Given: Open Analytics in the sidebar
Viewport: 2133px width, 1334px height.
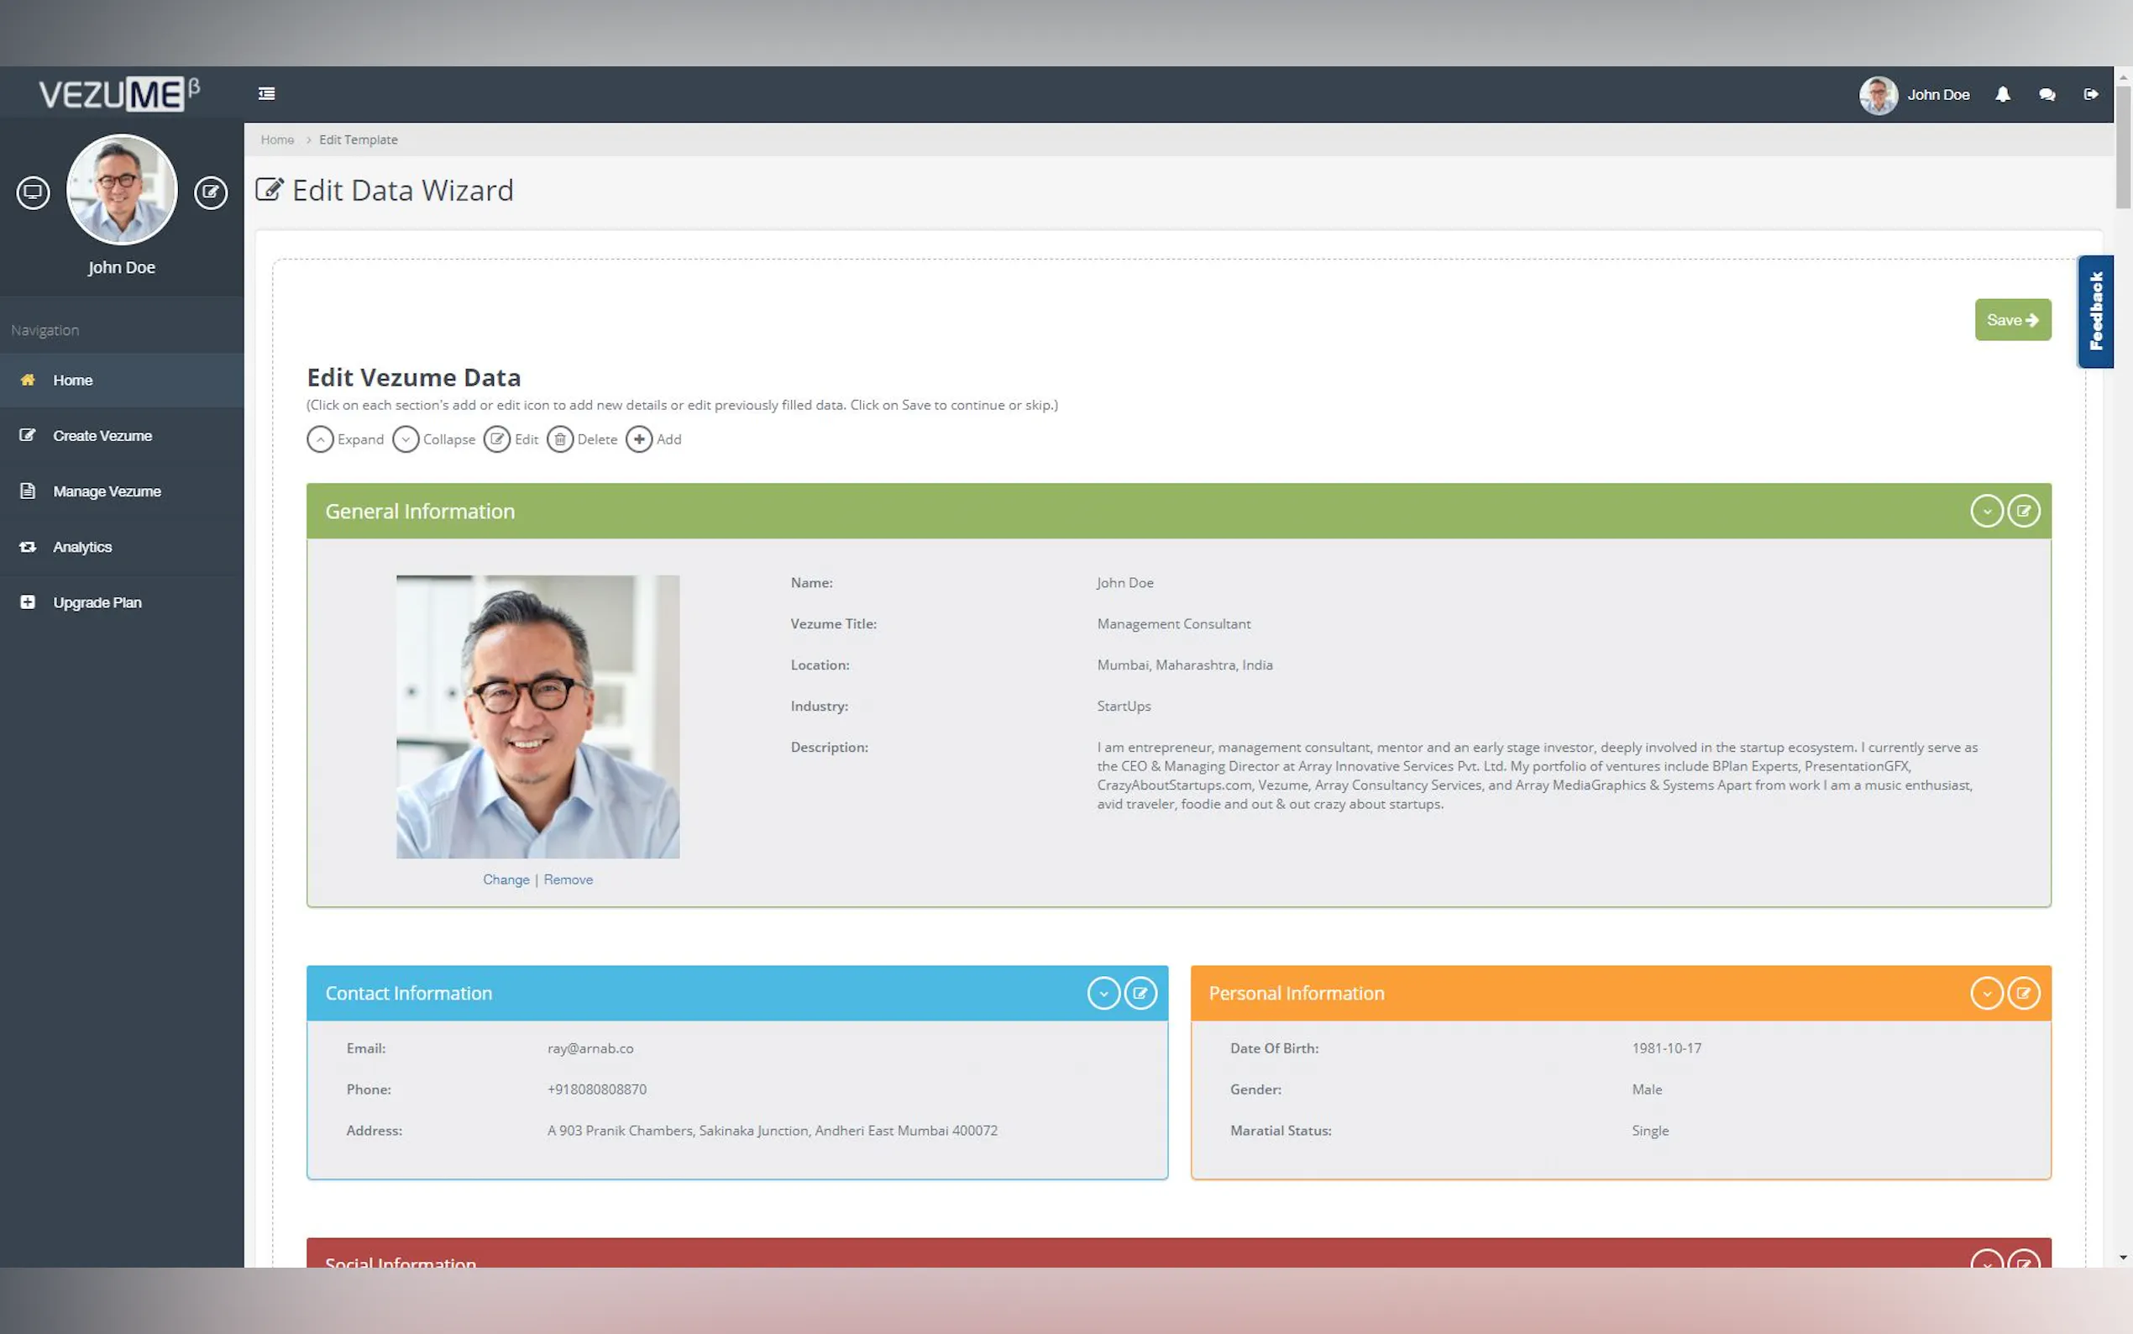Looking at the screenshot, I should pyautogui.click(x=122, y=547).
